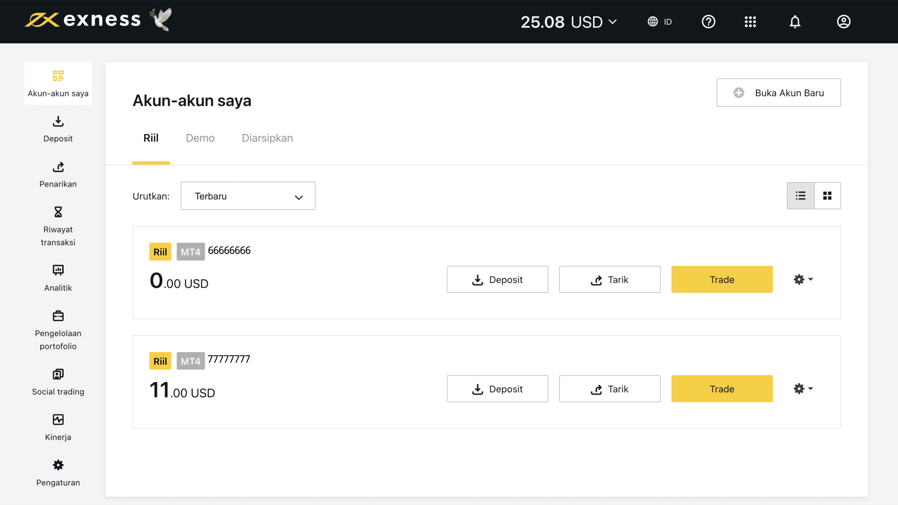Click the dove icon beside the logo
The height and width of the screenshot is (505, 898).
coord(161,20)
